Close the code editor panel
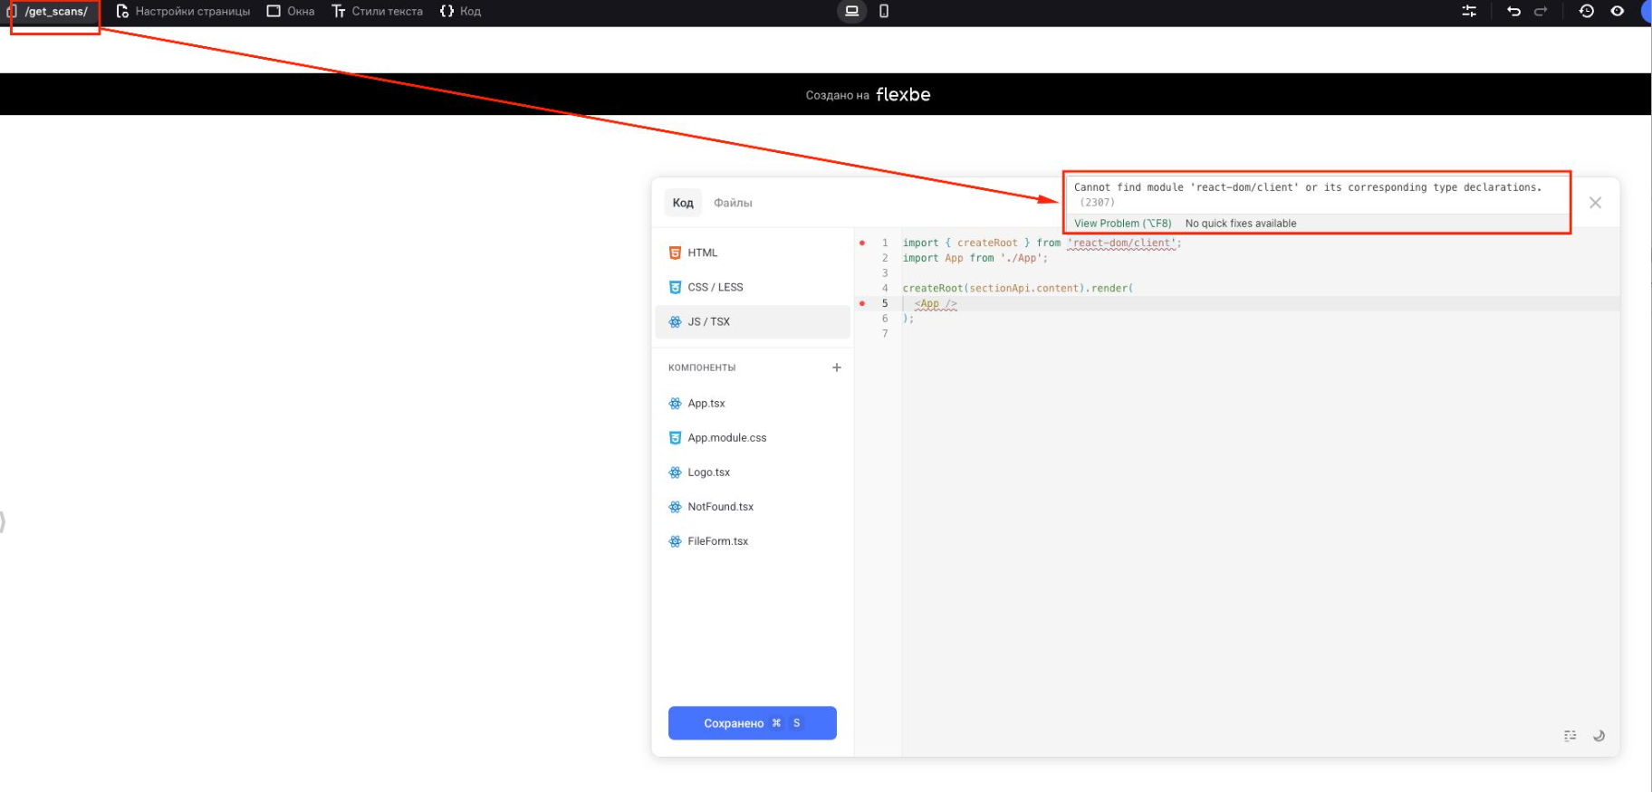The width and height of the screenshot is (1652, 792). coord(1595,203)
